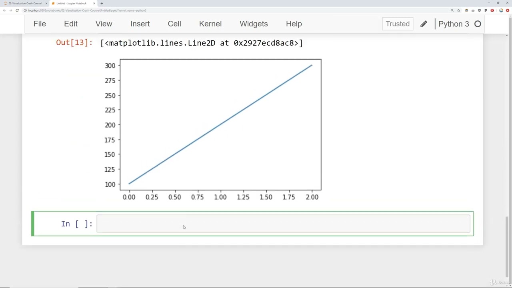
Task: Click the matplotlib Line2D output text
Action: (202, 43)
